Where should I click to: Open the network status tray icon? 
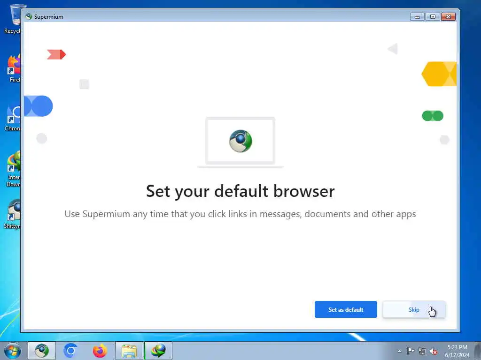[422, 351]
